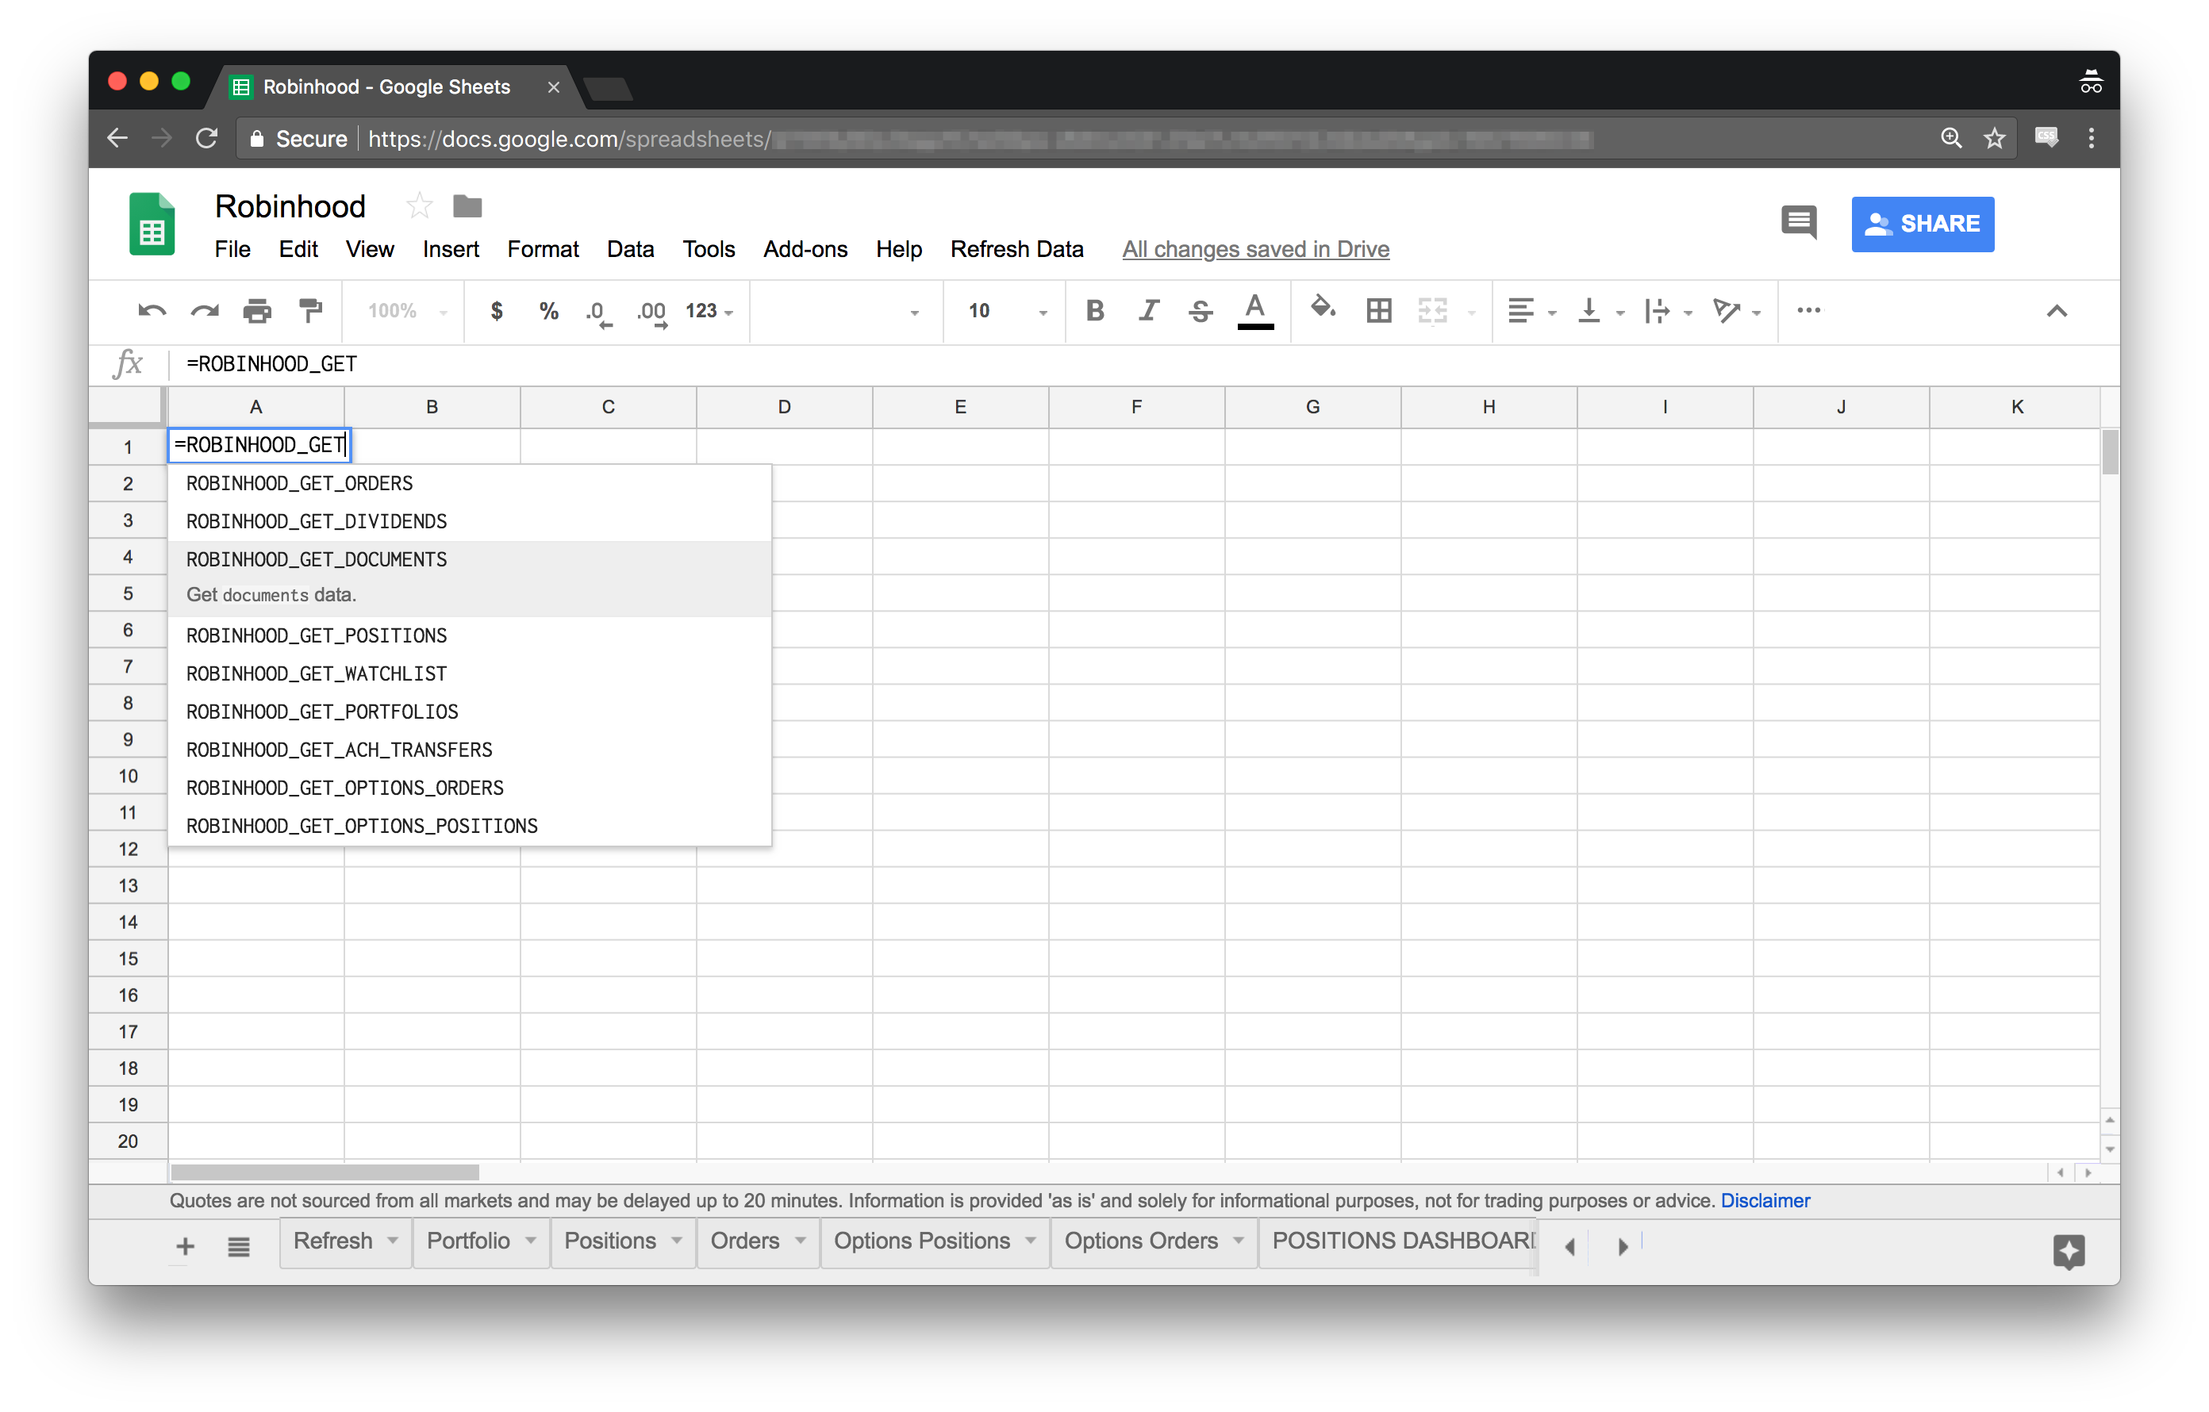Open the cell borders tool
The width and height of the screenshot is (2209, 1412).
click(x=1379, y=312)
